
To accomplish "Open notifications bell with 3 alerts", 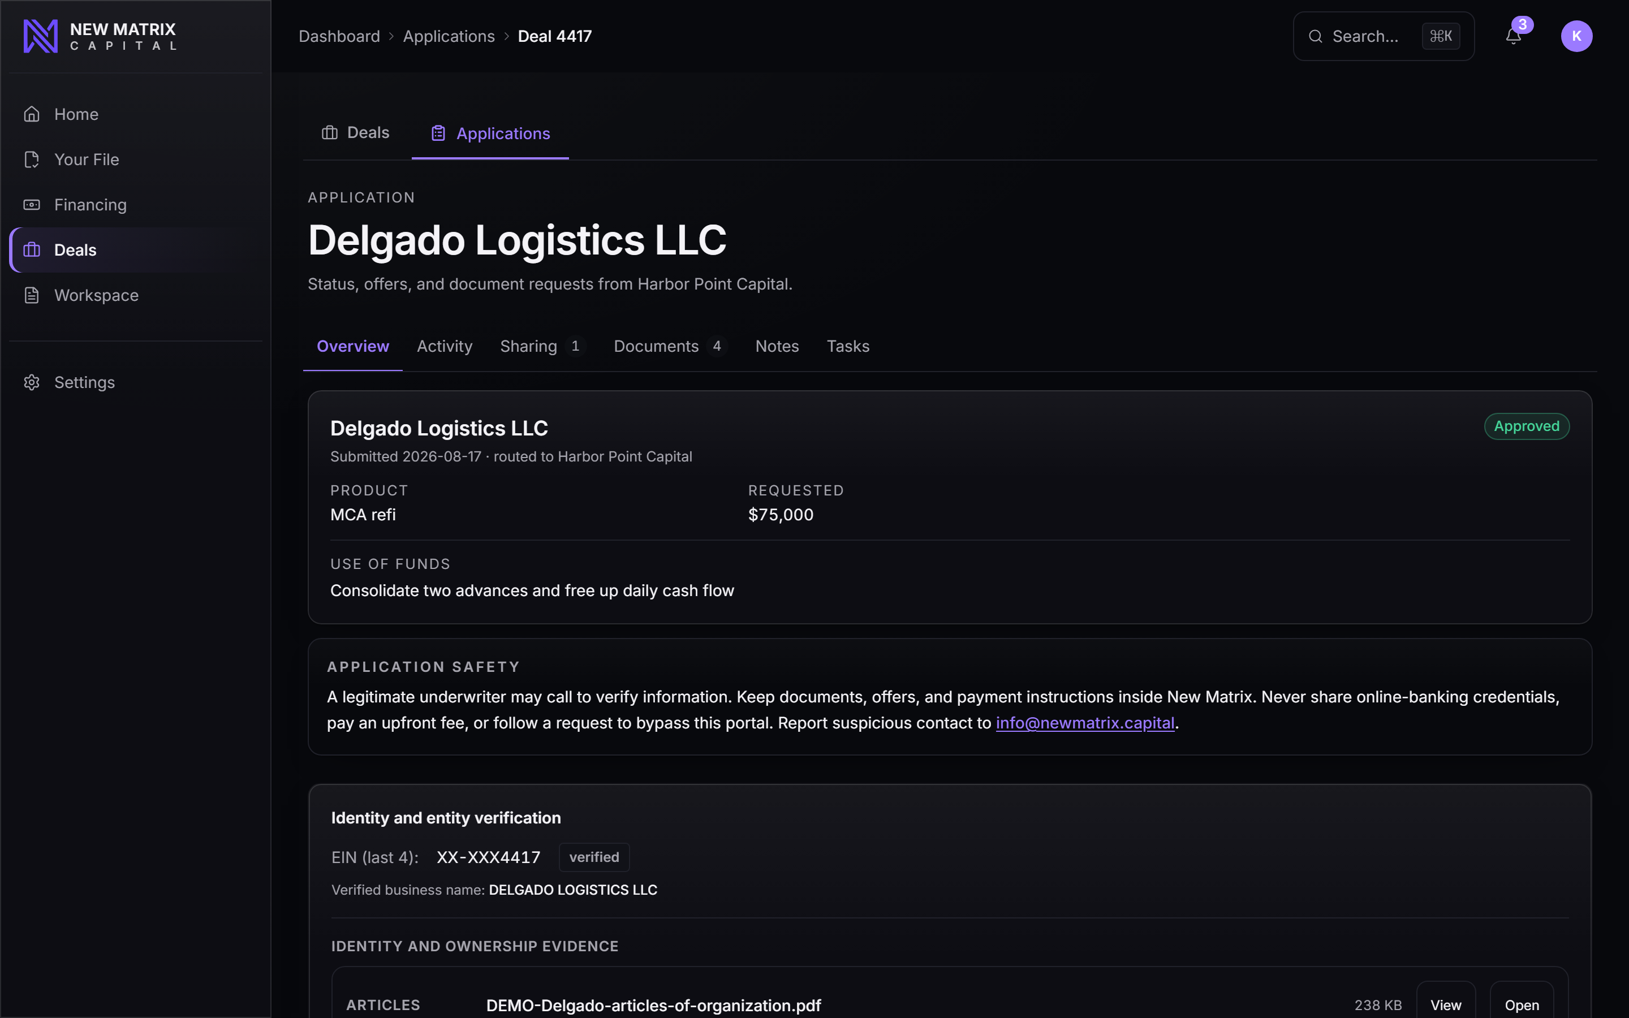I will tap(1513, 36).
